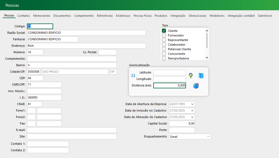Viewport: 279px width, 158px height.
Task: Switch to the Endereços tab
Action: coord(123,16)
